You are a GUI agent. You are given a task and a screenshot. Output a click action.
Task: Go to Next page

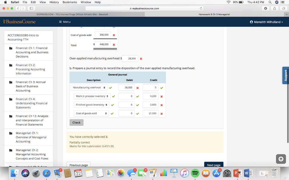[x=214, y=165]
